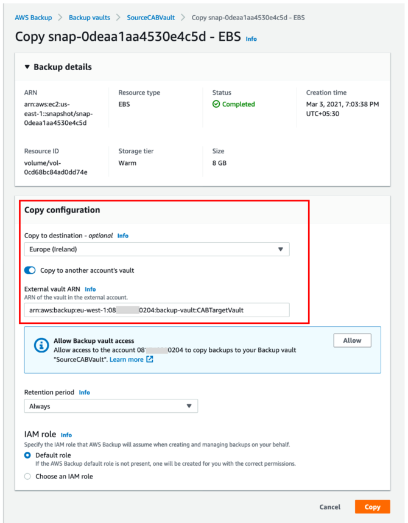Click the orange Copy button
408x523 pixels.
(372, 507)
